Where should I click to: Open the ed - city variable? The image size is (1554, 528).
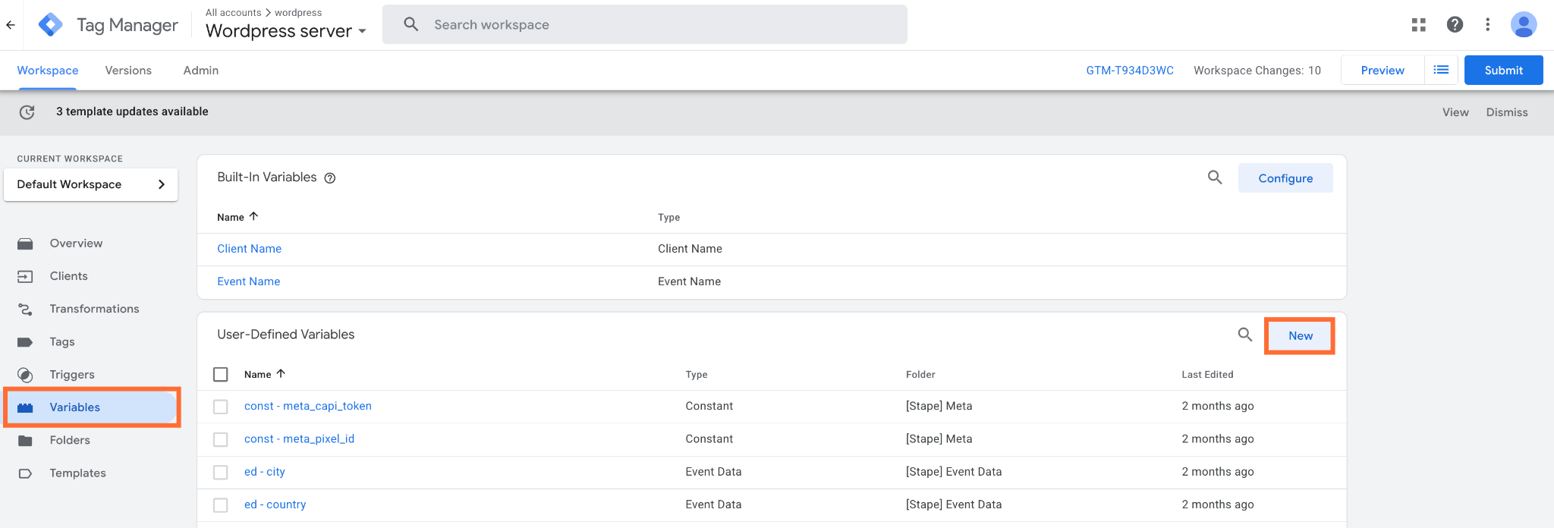click(265, 472)
